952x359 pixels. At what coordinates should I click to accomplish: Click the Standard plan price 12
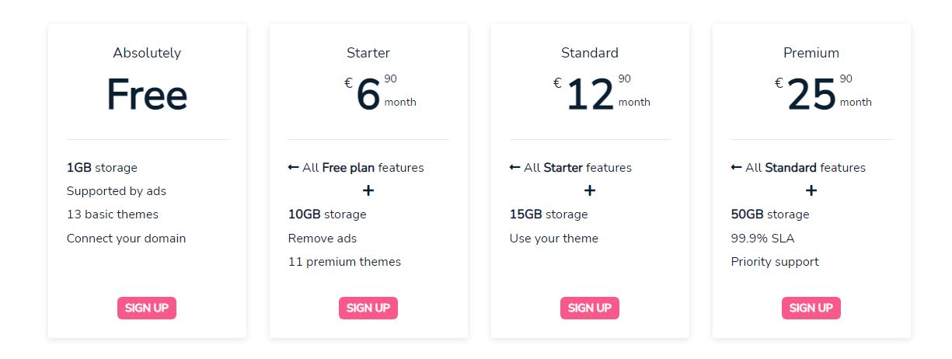tap(590, 96)
